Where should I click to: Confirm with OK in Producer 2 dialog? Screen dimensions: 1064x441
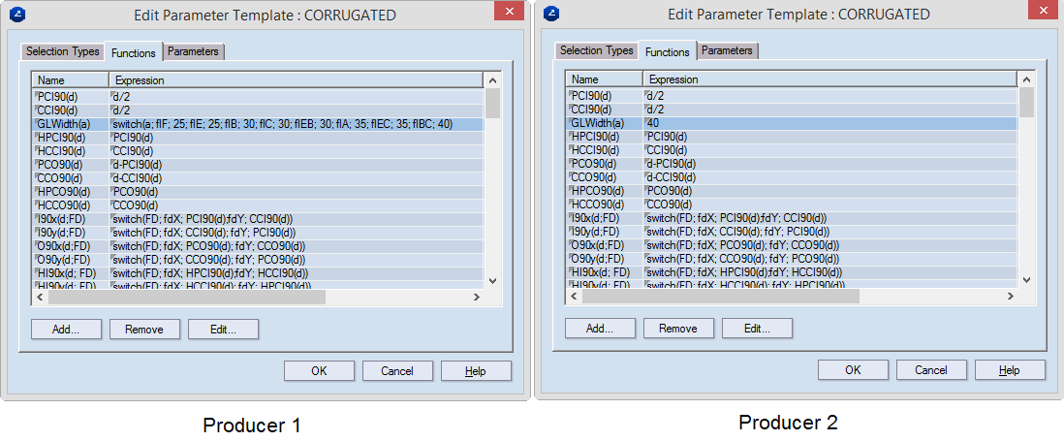pyautogui.click(x=853, y=370)
